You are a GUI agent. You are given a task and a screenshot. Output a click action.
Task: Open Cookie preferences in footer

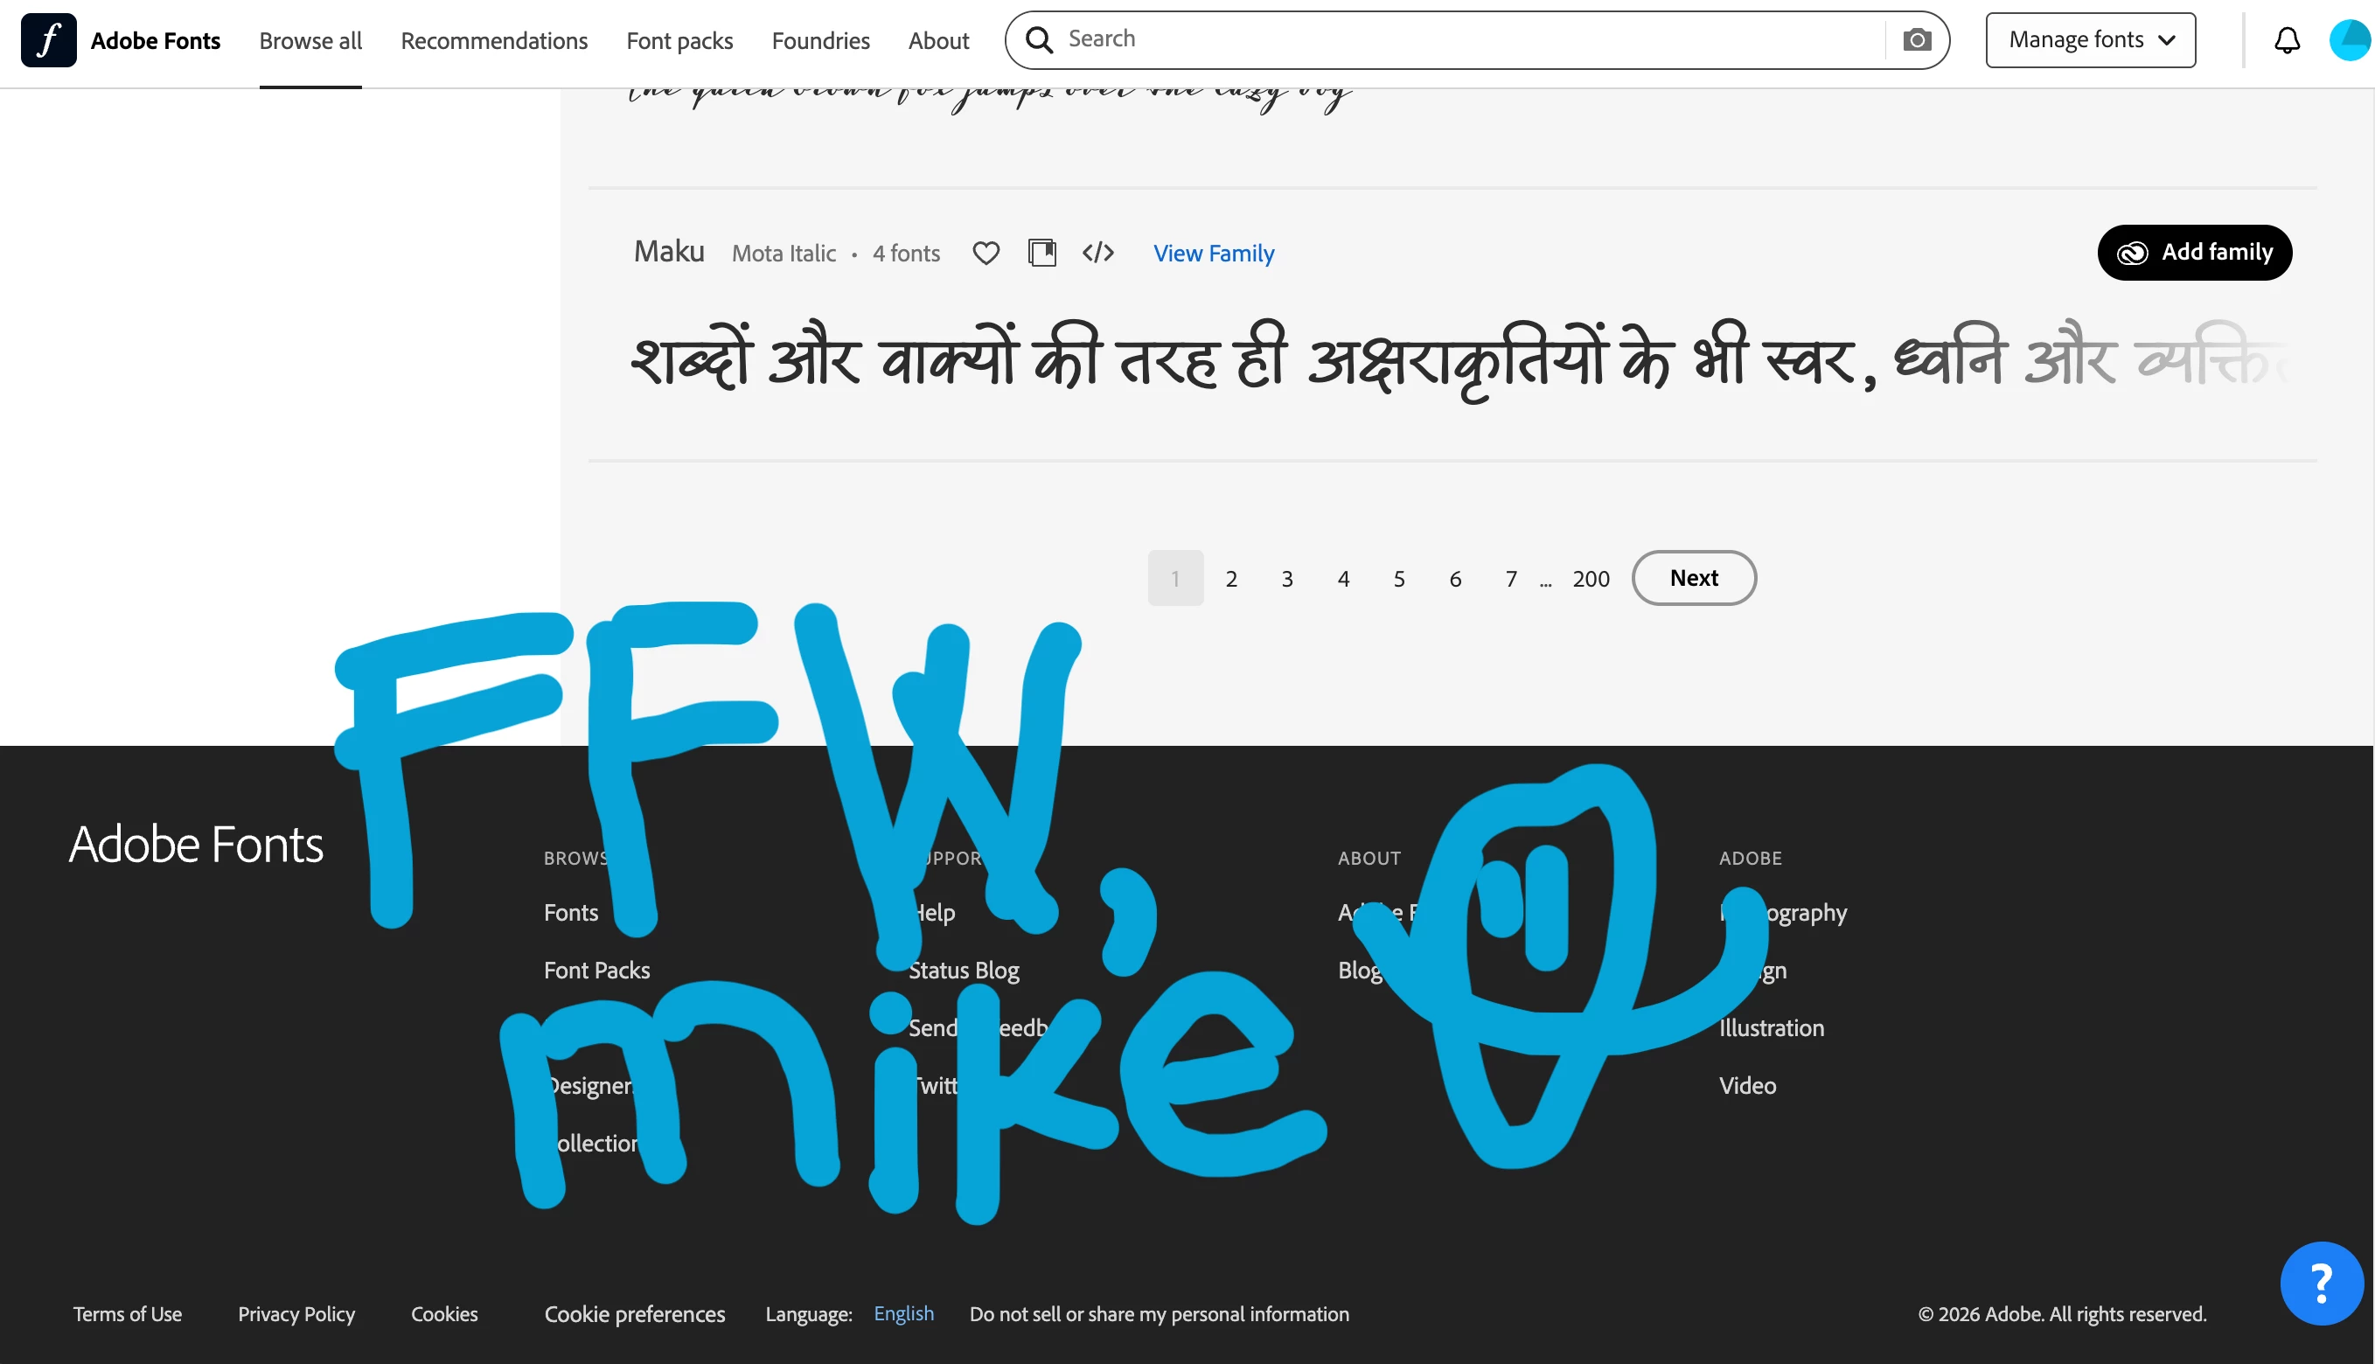[x=634, y=1313]
